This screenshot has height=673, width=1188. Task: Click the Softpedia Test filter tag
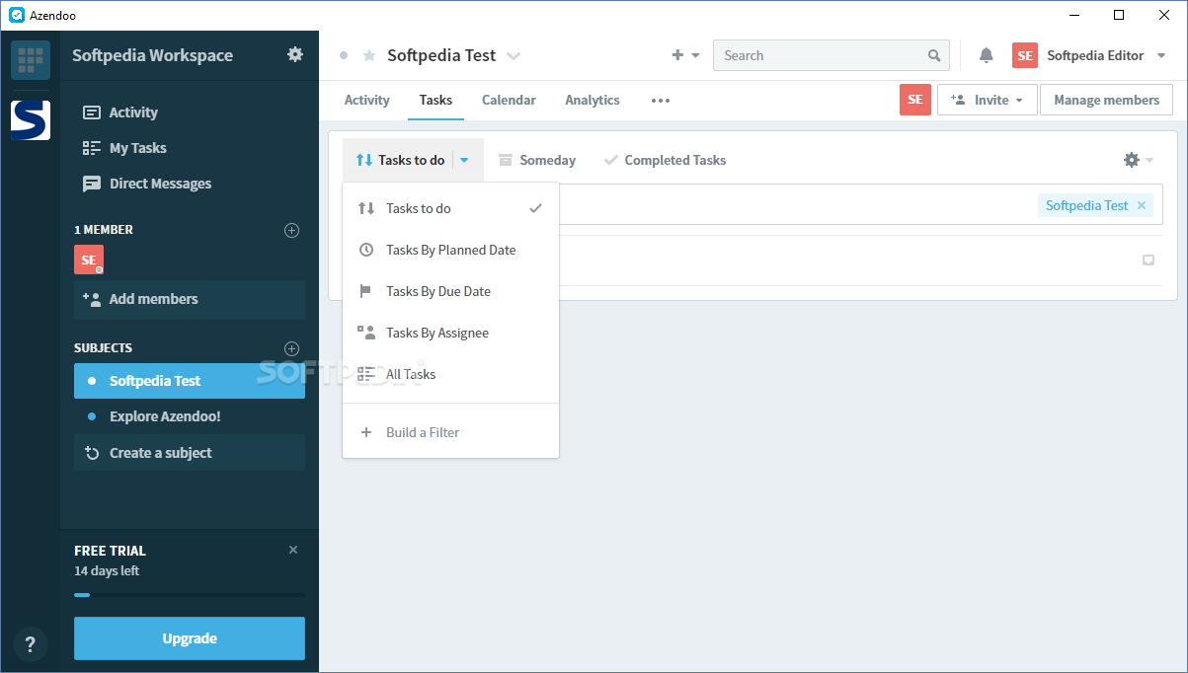pyautogui.click(x=1086, y=205)
